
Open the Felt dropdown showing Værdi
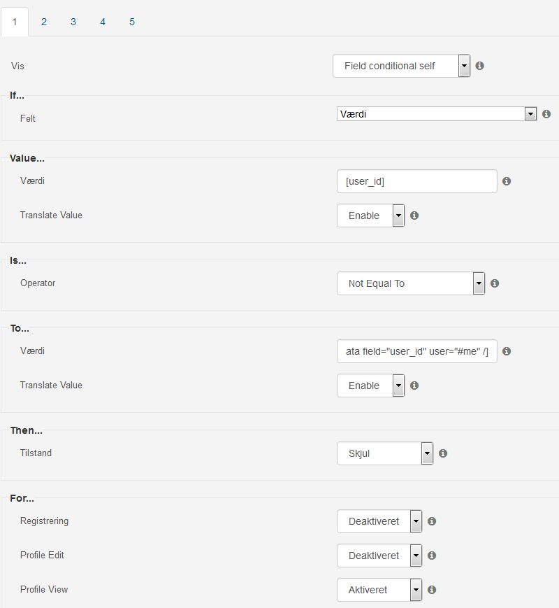point(437,114)
